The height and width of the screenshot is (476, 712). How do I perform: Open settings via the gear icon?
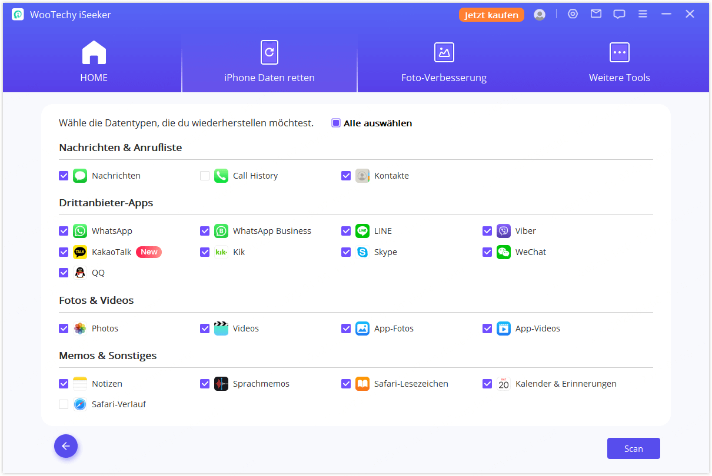[x=573, y=14]
